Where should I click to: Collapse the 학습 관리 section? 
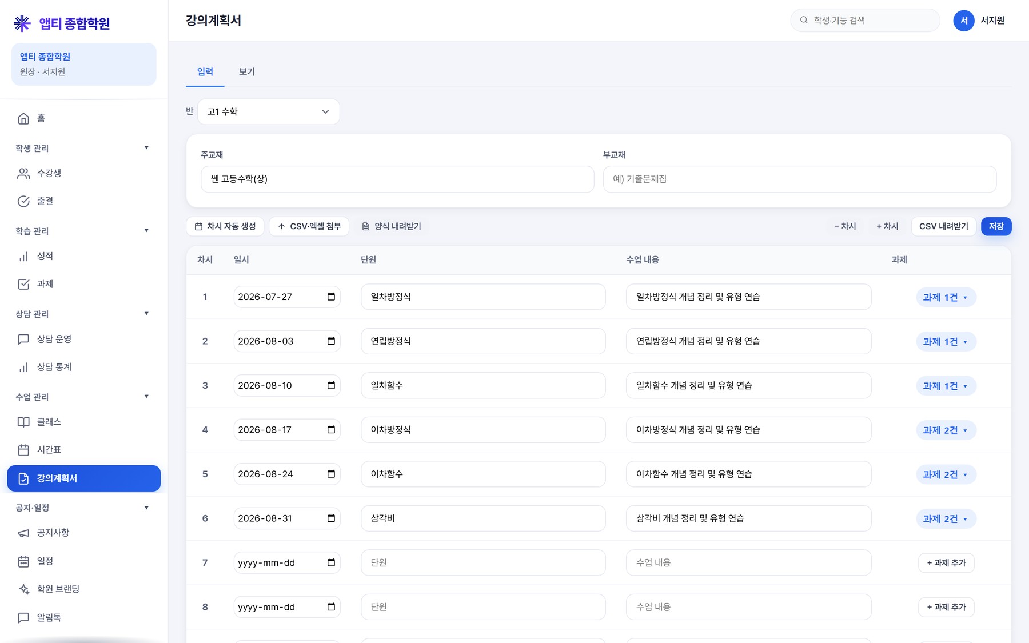[146, 231]
